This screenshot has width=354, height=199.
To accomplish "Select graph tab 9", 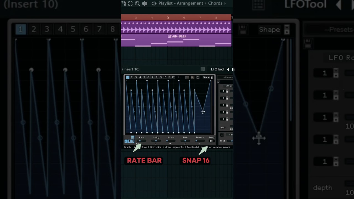I will click(161, 77).
